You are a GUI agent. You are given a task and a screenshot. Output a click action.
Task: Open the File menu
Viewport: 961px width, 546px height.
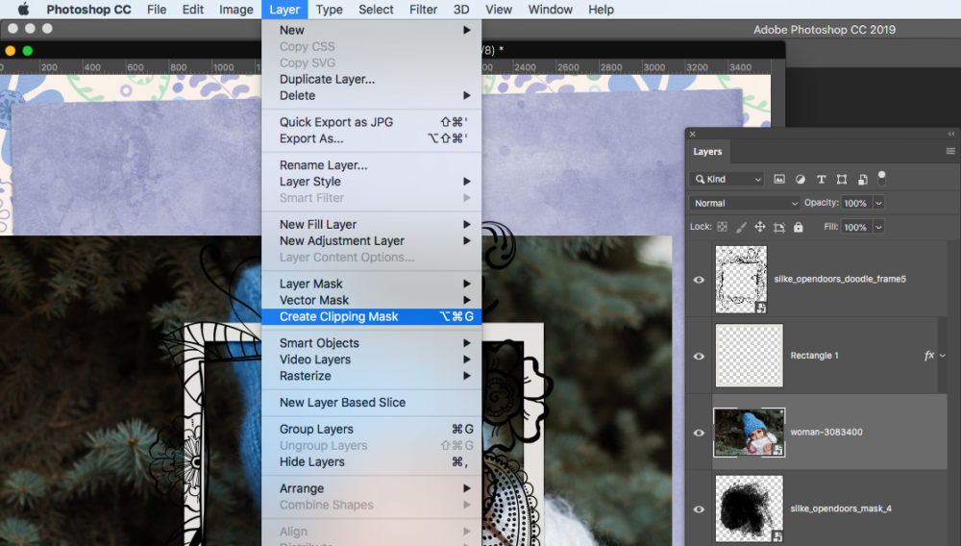tap(157, 10)
